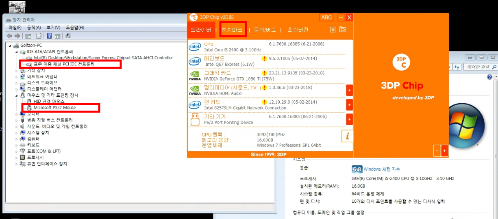
Task: Click the Back arrow in Device Manager toolbar
Action: pyautogui.click(x=9, y=36)
